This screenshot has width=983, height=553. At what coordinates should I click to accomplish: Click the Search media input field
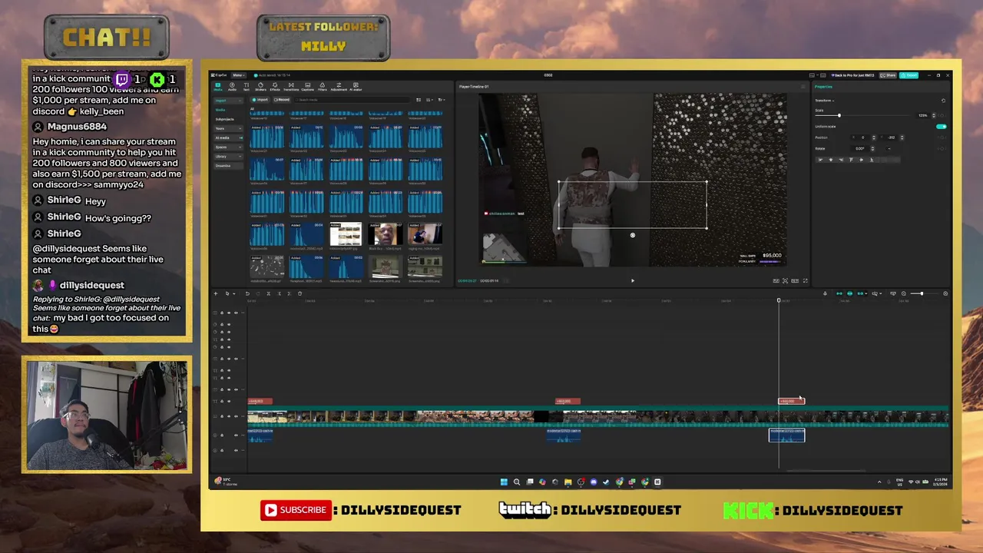tap(352, 100)
